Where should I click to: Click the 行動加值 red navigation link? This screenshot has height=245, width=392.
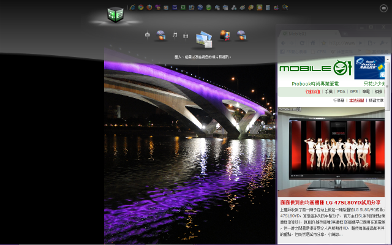pyautogui.click(x=312, y=91)
